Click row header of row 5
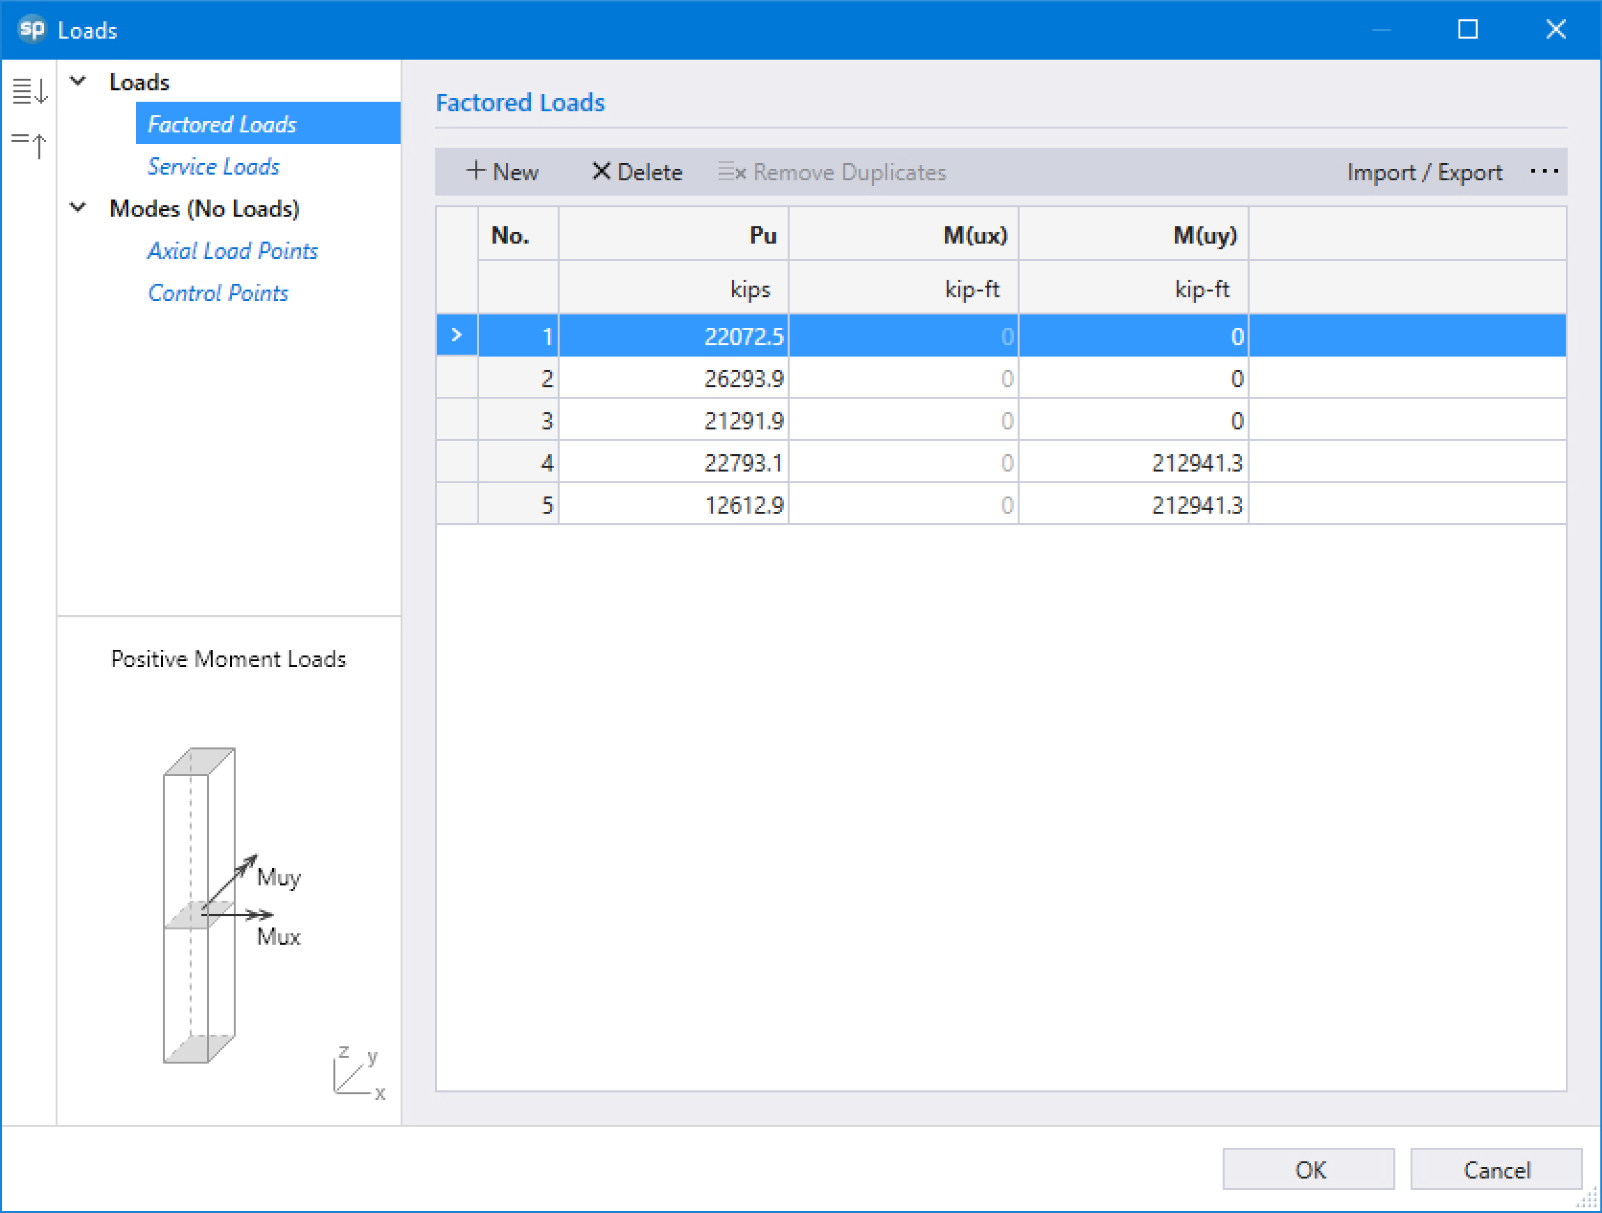 point(456,504)
